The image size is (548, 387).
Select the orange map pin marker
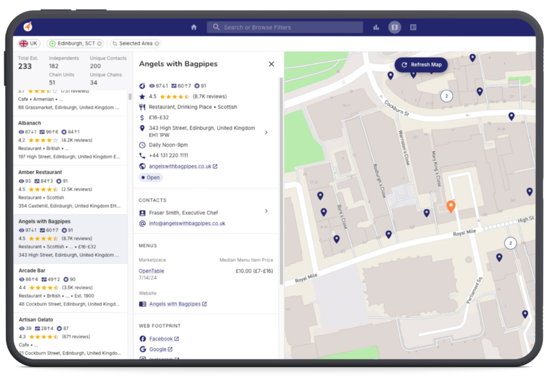click(x=451, y=206)
